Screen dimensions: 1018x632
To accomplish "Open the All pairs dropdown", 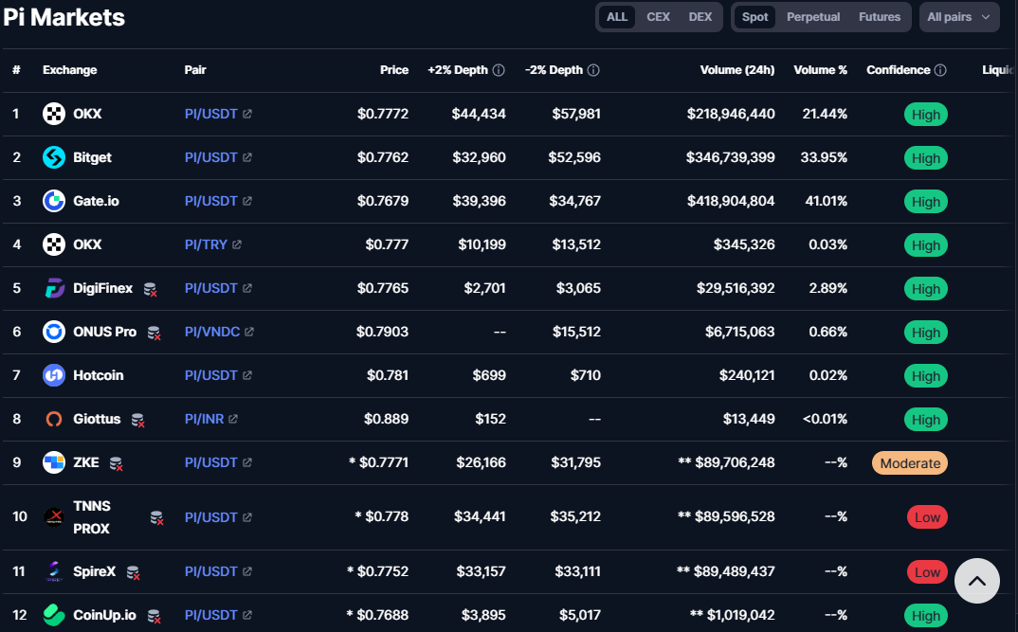I will [x=959, y=17].
